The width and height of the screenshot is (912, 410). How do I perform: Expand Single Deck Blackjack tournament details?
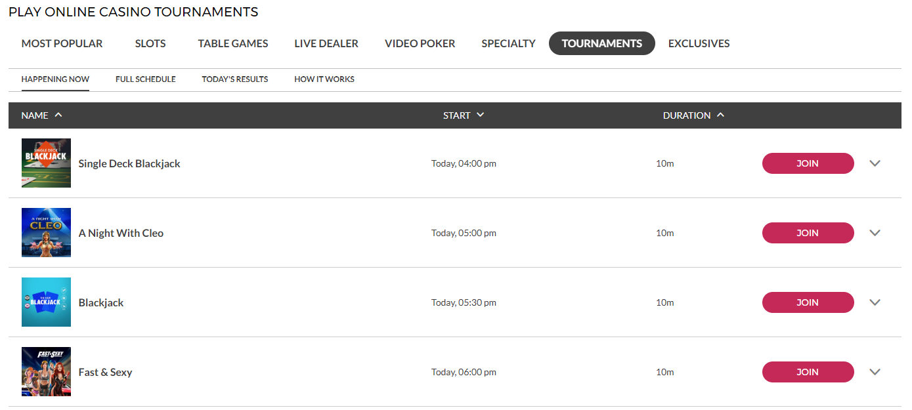[875, 163]
